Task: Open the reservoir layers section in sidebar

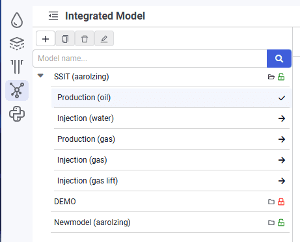Action: pyautogui.click(x=17, y=44)
